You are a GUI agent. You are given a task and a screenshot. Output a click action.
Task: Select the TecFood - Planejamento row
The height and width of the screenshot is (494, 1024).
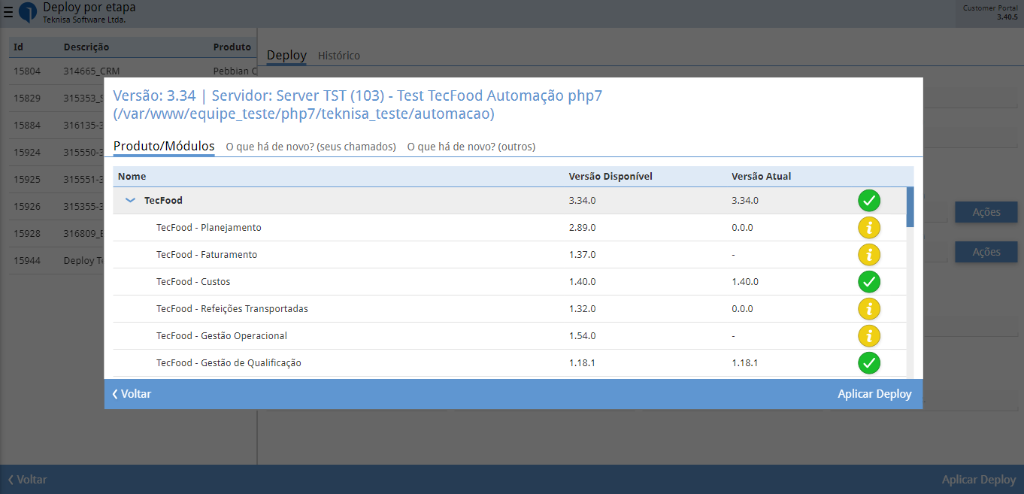coord(510,228)
